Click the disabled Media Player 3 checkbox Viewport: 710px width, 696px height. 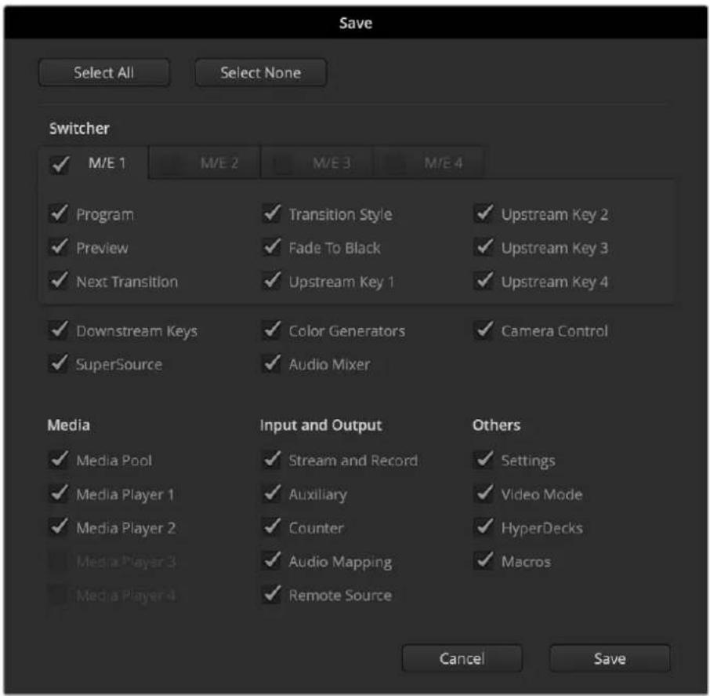click(x=59, y=561)
